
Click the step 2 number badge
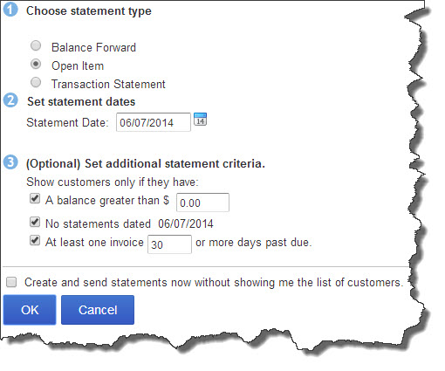10,100
